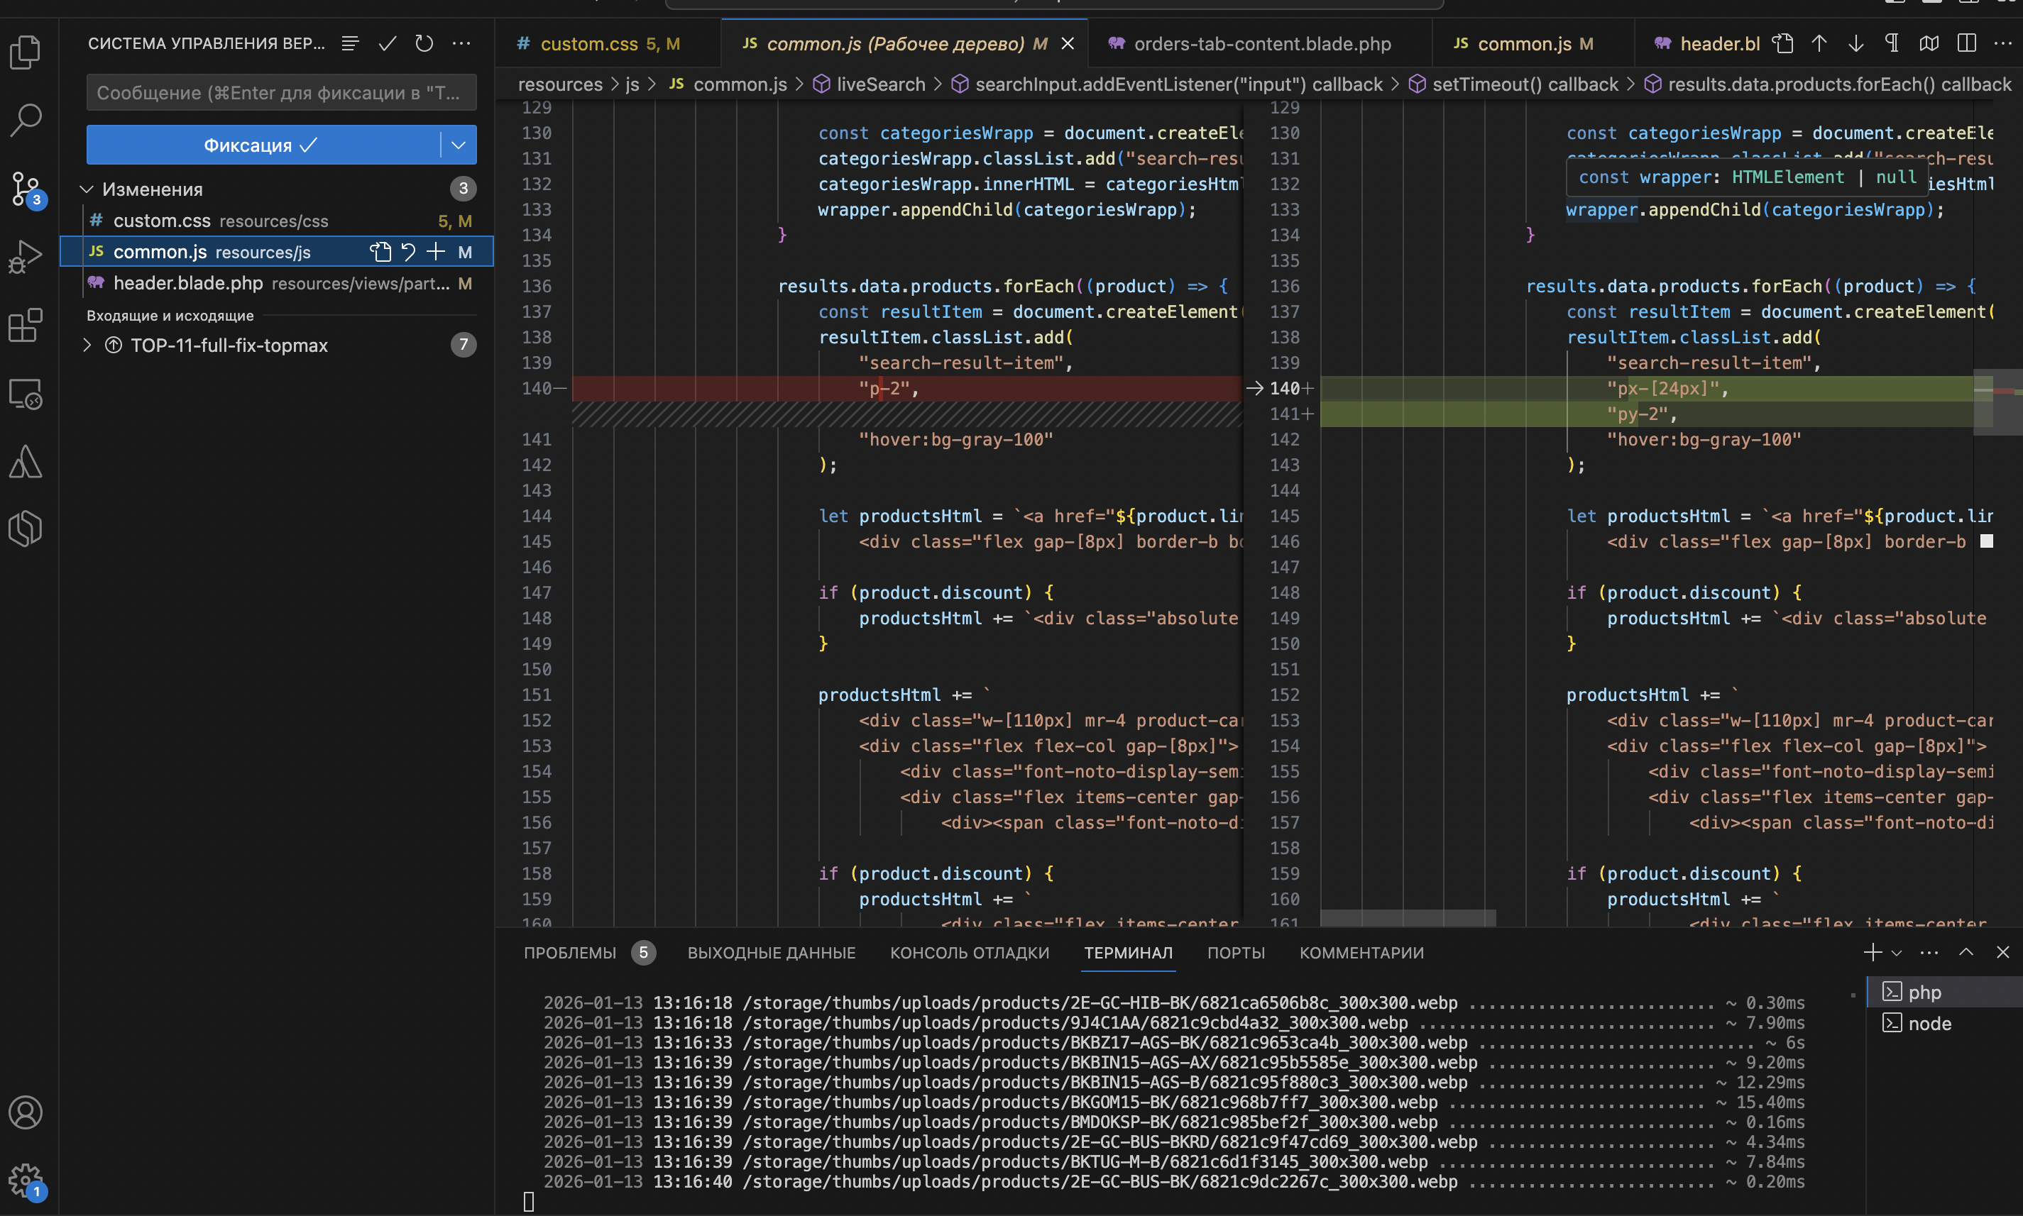
Task: Collapse the Изменения section
Action: (x=87, y=189)
